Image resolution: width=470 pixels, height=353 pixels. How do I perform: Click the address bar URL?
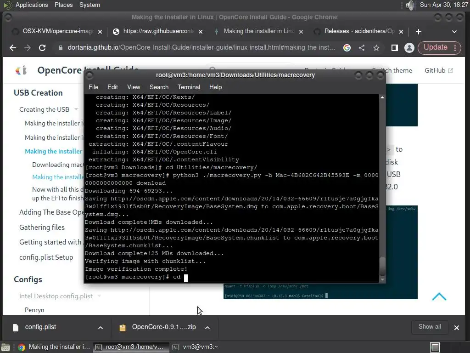(201, 47)
